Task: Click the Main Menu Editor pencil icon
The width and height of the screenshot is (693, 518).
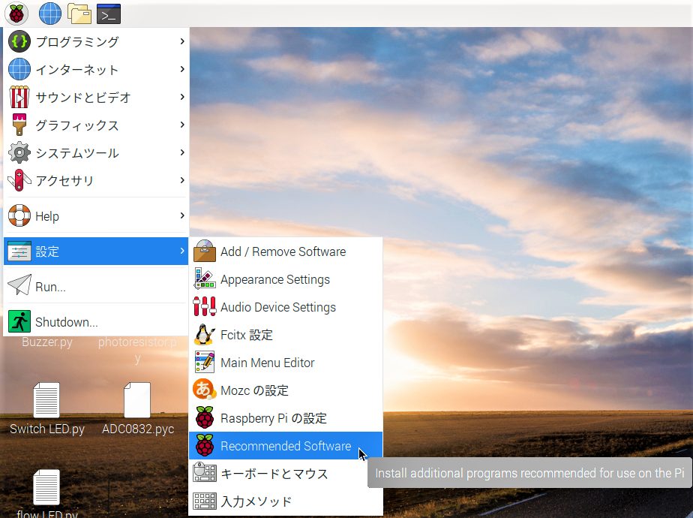Action: 205,363
